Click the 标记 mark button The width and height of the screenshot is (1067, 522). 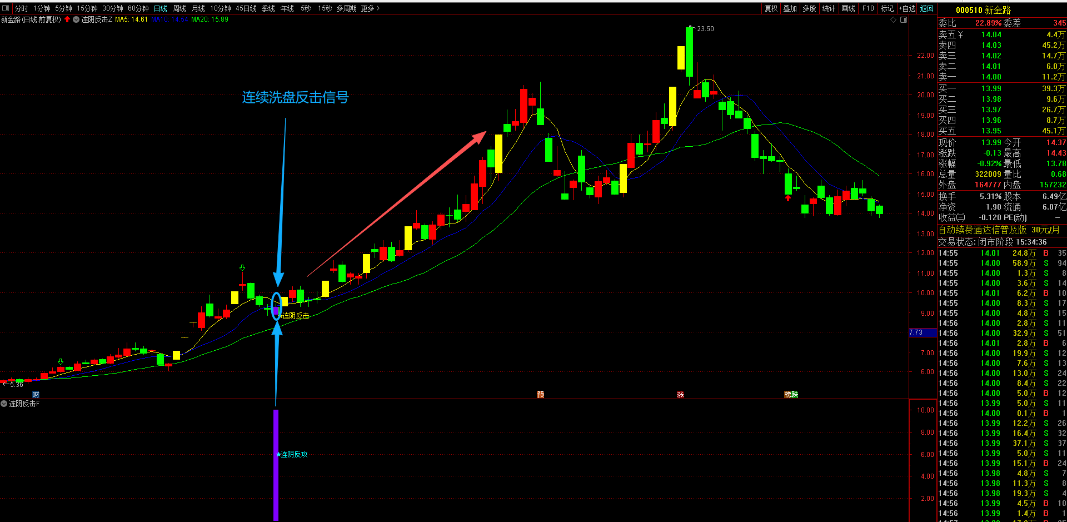coord(887,8)
